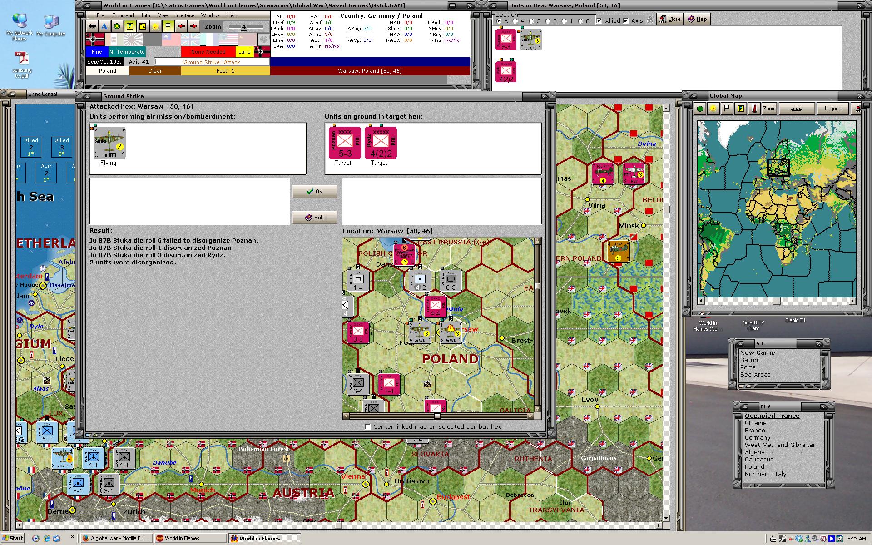The height and width of the screenshot is (545, 872).
Task: Click the green hexagon icon in Global Map
Action: click(700, 109)
